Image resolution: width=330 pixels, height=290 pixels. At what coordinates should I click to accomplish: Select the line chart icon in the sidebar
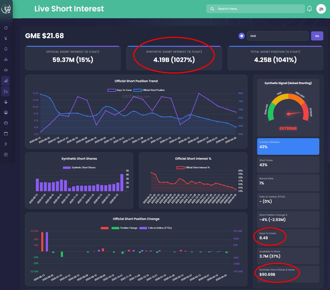click(6, 91)
